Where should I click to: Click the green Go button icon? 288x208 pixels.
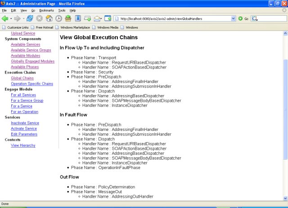point(240,18)
